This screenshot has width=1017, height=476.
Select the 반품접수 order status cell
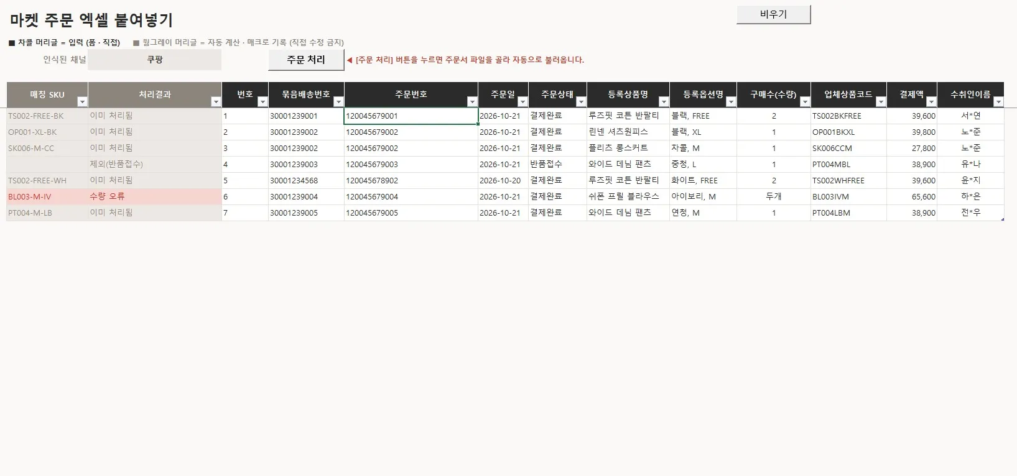557,165
